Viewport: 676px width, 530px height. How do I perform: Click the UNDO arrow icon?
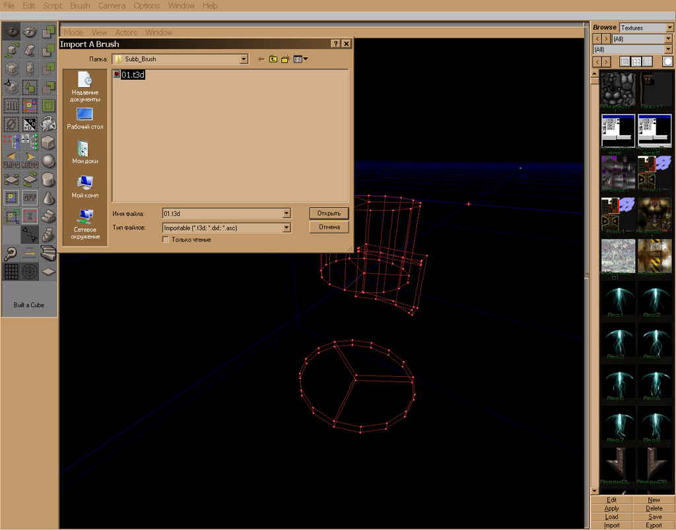[x=11, y=160]
